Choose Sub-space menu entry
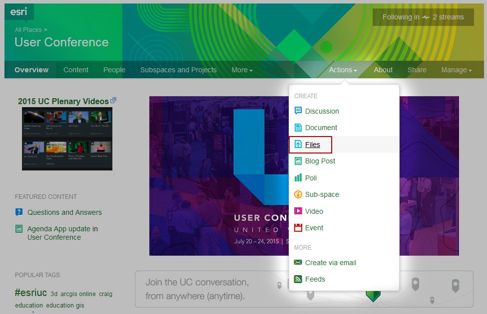The width and height of the screenshot is (487, 314). 344,194
